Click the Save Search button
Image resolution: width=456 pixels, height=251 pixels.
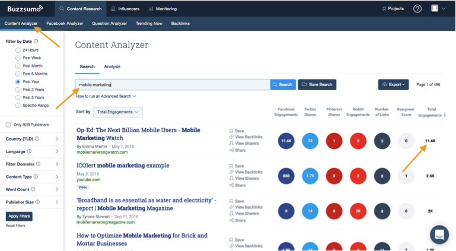tap(317, 85)
